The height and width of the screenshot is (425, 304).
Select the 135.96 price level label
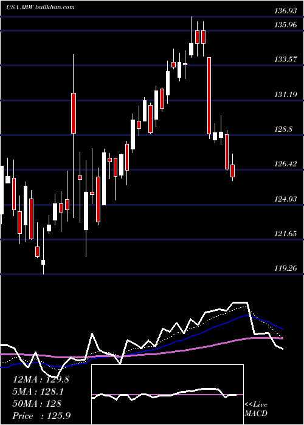[x=286, y=25]
